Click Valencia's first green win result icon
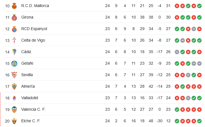Viewport: 205px width, 127px height. tap(177, 109)
